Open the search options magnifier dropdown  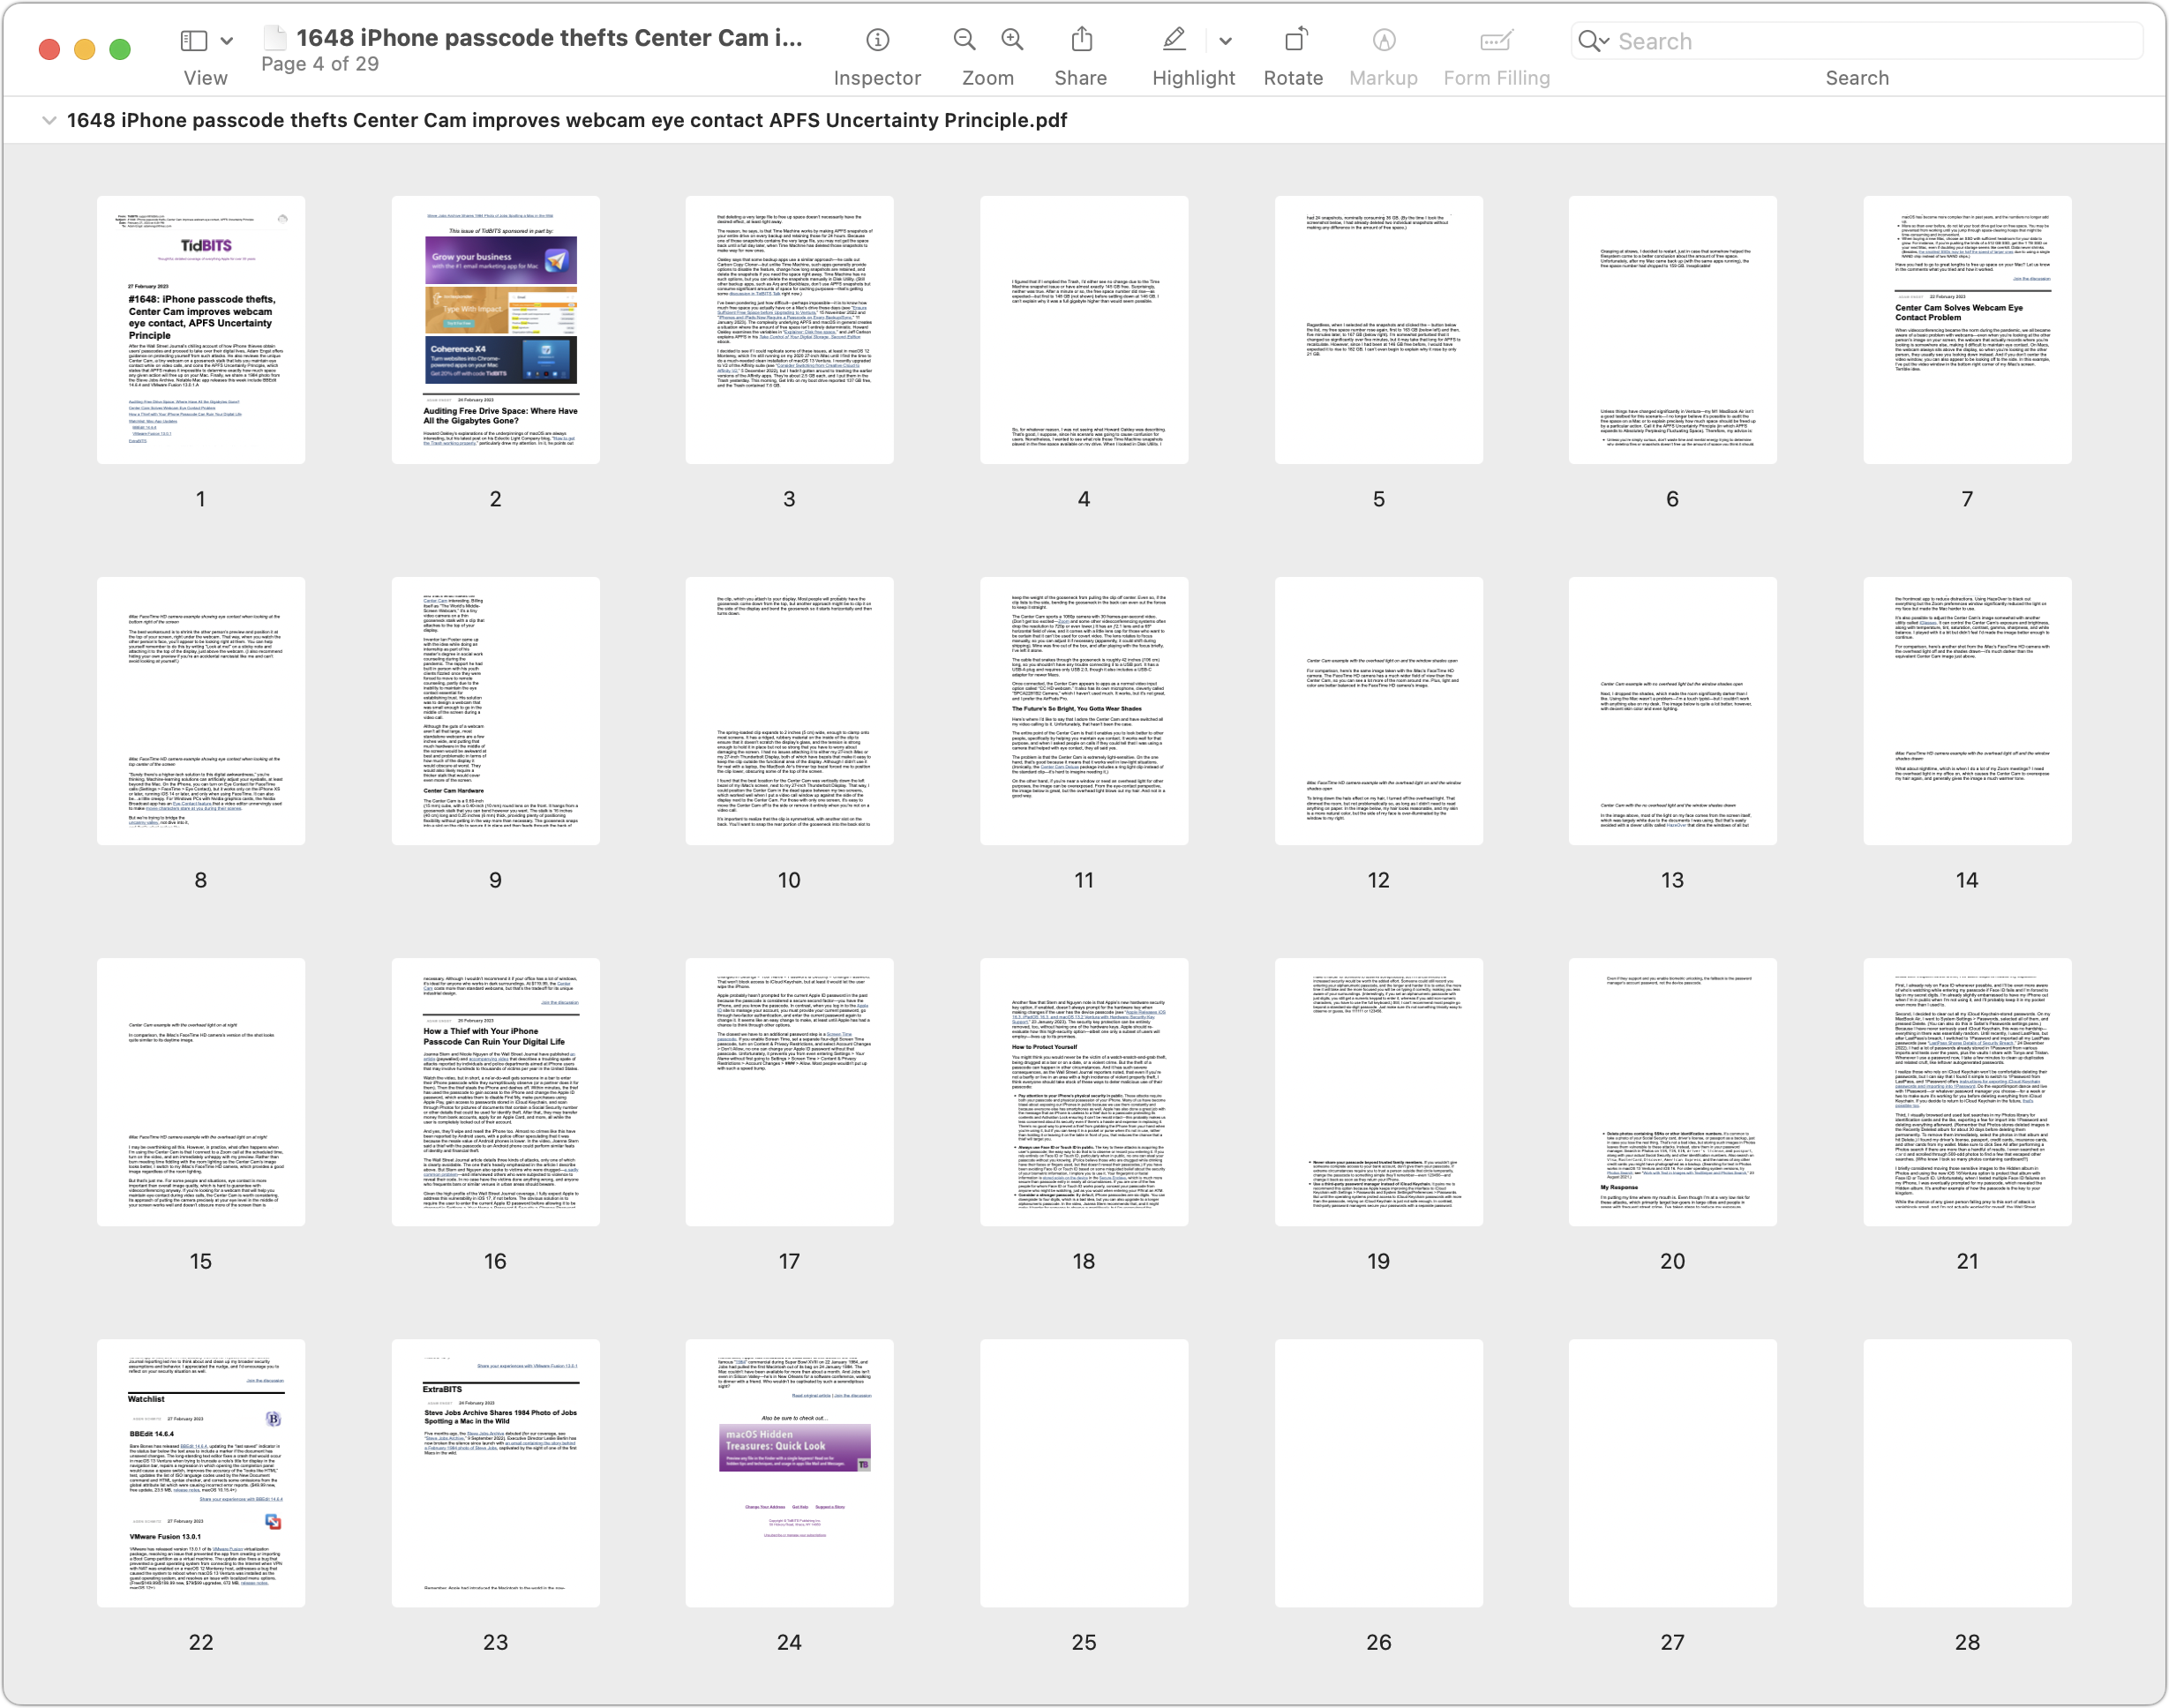(1593, 41)
